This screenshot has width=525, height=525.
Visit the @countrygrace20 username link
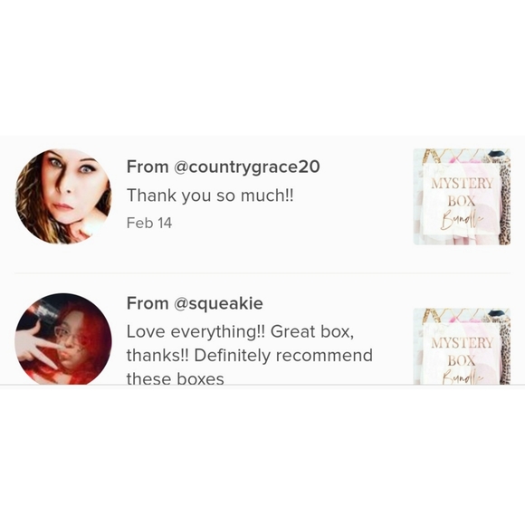tap(247, 167)
